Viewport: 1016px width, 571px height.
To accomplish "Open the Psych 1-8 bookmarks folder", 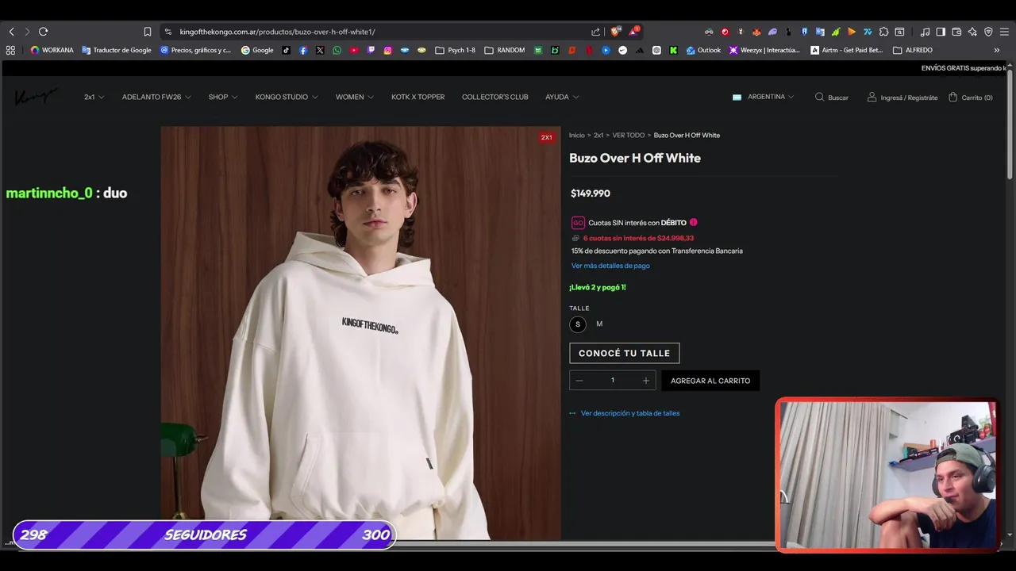I will coord(456,50).
